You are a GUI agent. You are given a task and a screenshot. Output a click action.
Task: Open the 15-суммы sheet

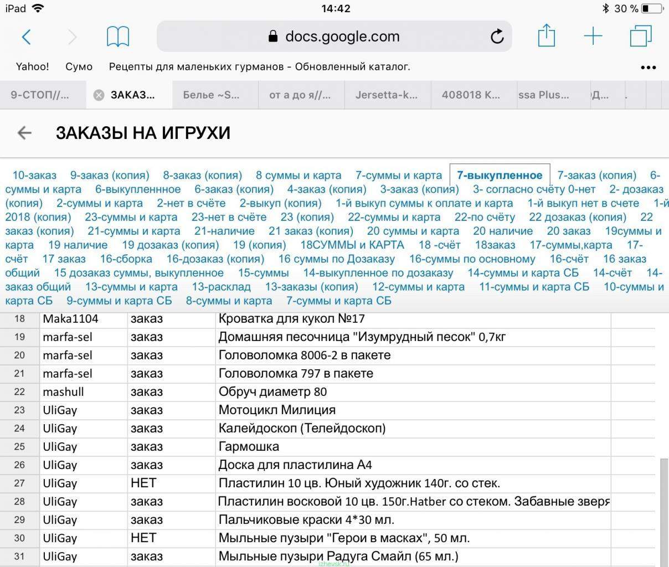point(264,272)
